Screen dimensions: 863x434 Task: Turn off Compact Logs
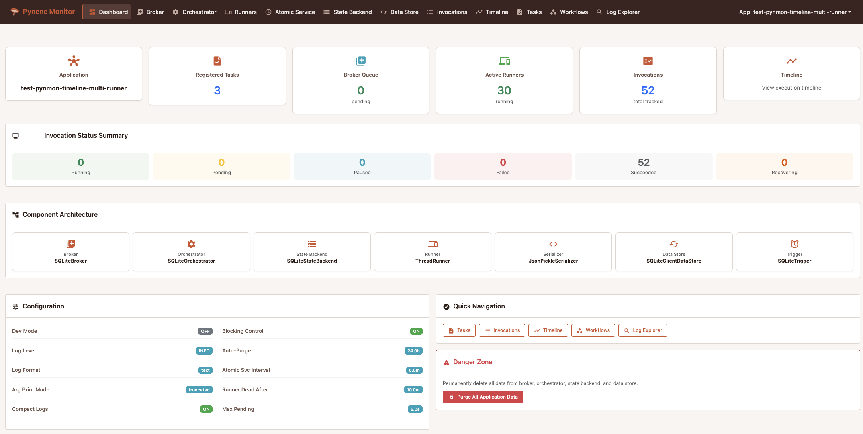pos(206,409)
